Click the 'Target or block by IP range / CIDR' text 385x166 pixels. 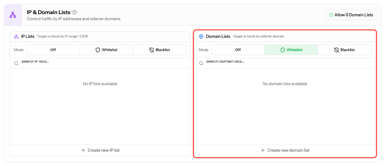pos(62,36)
